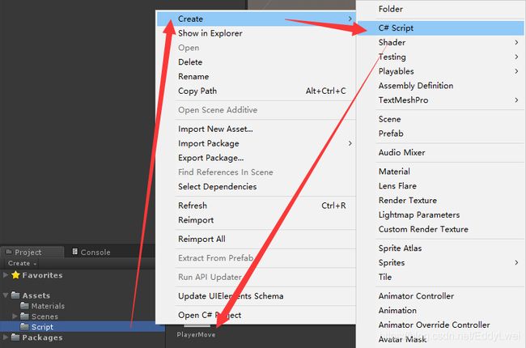Choose Animation entry
526x348 pixels.
coord(441,311)
